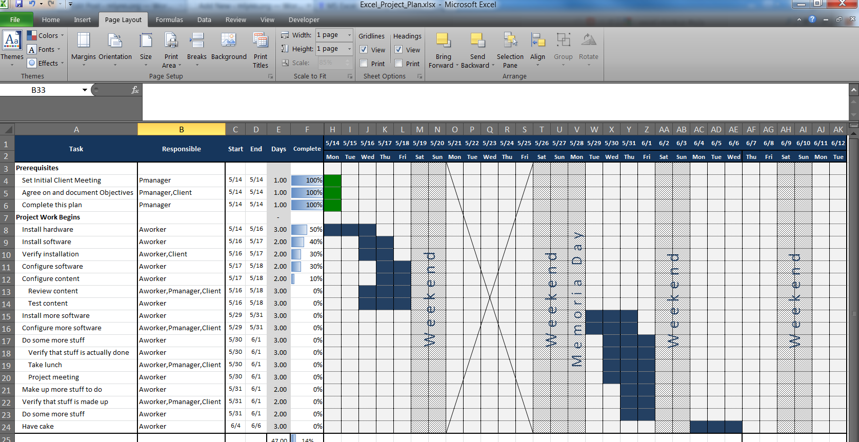Open the Name Box dropdown arrow

pos(85,90)
